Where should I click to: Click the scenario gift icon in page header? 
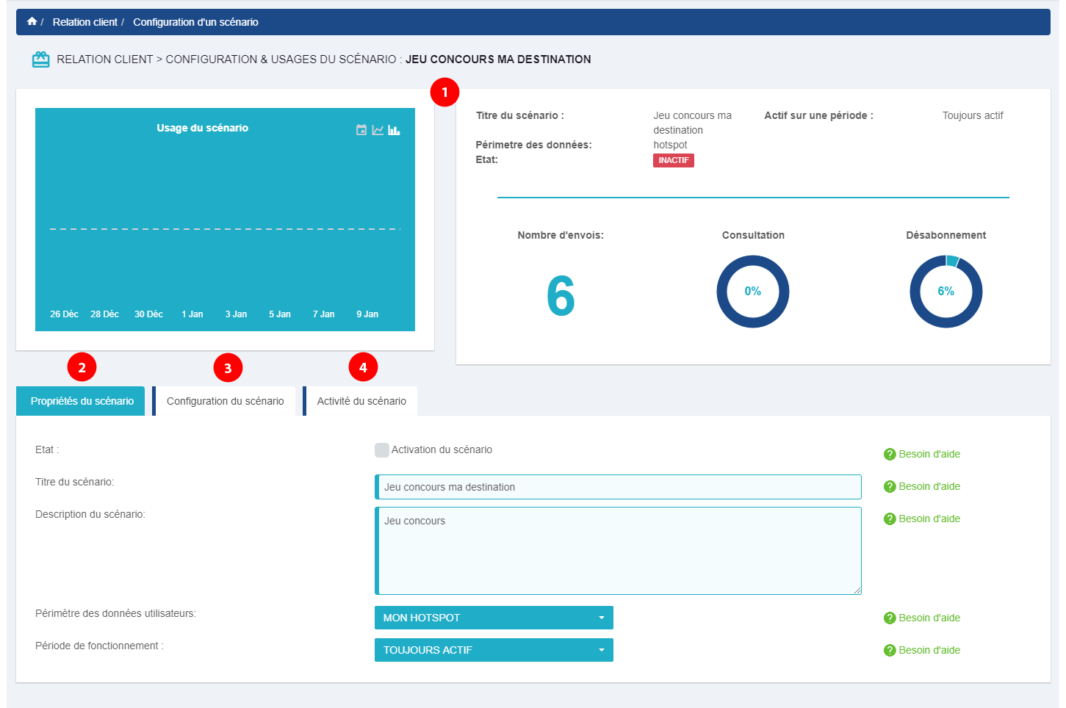[41, 59]
